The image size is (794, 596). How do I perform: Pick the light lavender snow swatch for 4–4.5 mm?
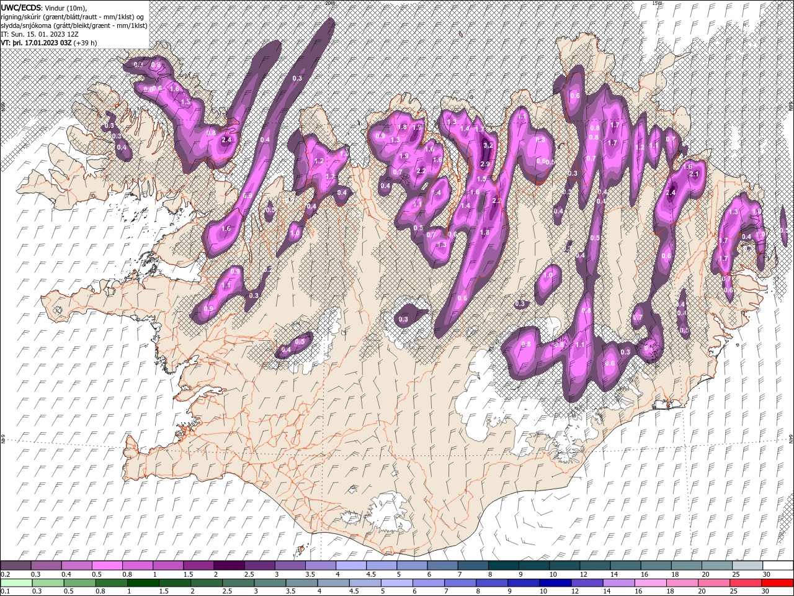point(350,566)
